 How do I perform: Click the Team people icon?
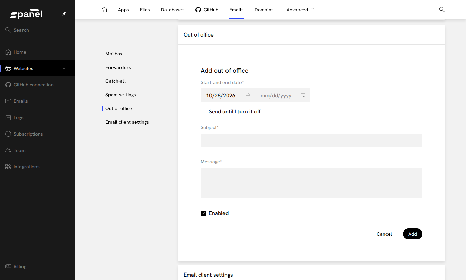pyautogui.click(x=8, y=150)
